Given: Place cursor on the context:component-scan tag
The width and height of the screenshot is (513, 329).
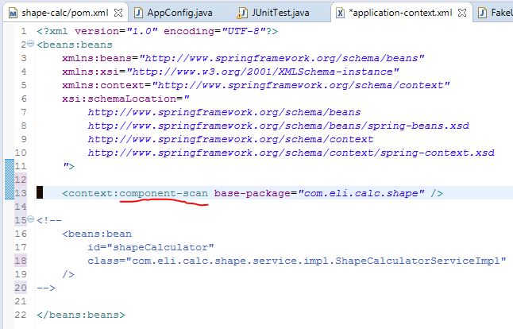Looking at the screenshot, I should [135, 193].
